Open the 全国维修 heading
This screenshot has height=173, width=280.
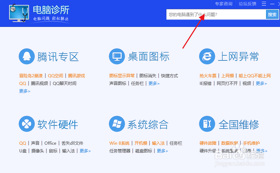239,124
